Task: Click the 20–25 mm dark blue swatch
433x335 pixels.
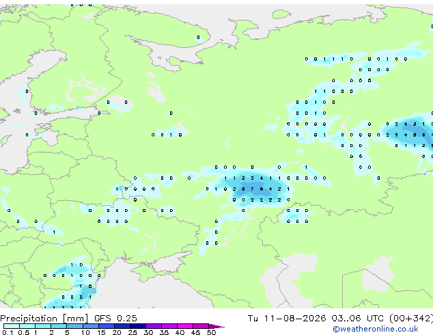Action: click(122, 326)
